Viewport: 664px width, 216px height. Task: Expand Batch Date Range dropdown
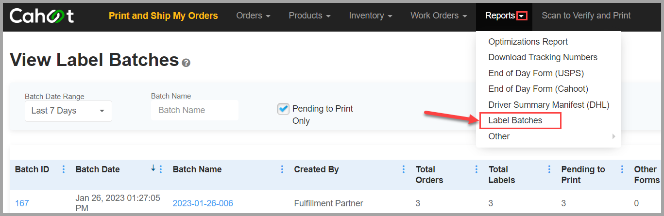click(68, 111)
